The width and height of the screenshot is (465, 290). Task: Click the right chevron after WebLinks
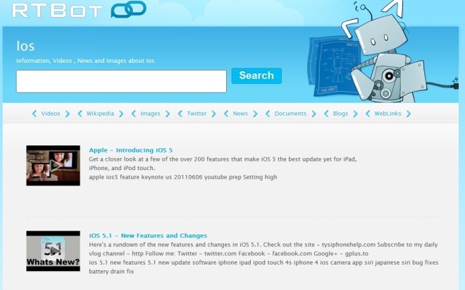[x=409, y=114]
